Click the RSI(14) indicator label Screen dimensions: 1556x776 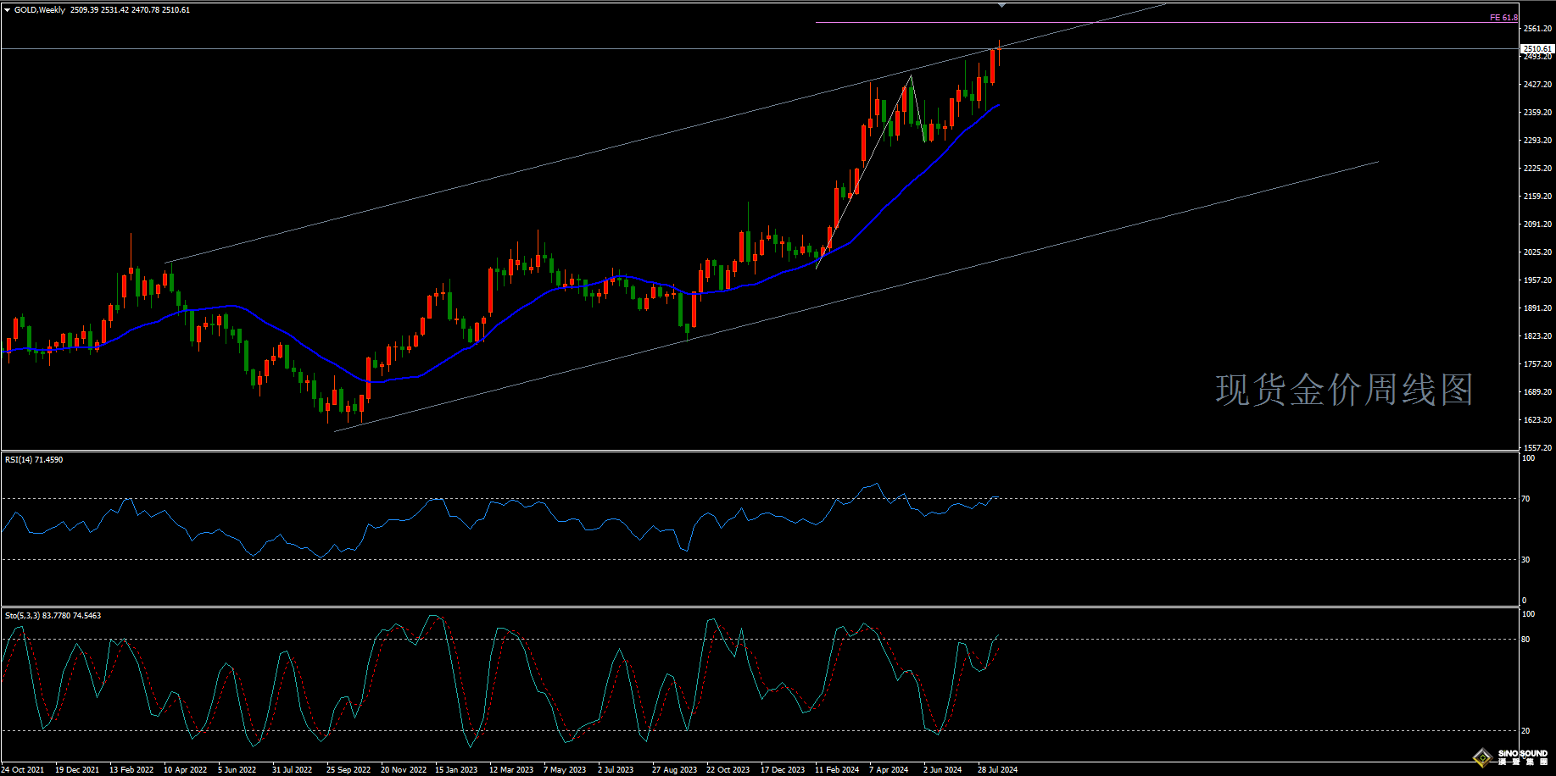pos(34,460)
